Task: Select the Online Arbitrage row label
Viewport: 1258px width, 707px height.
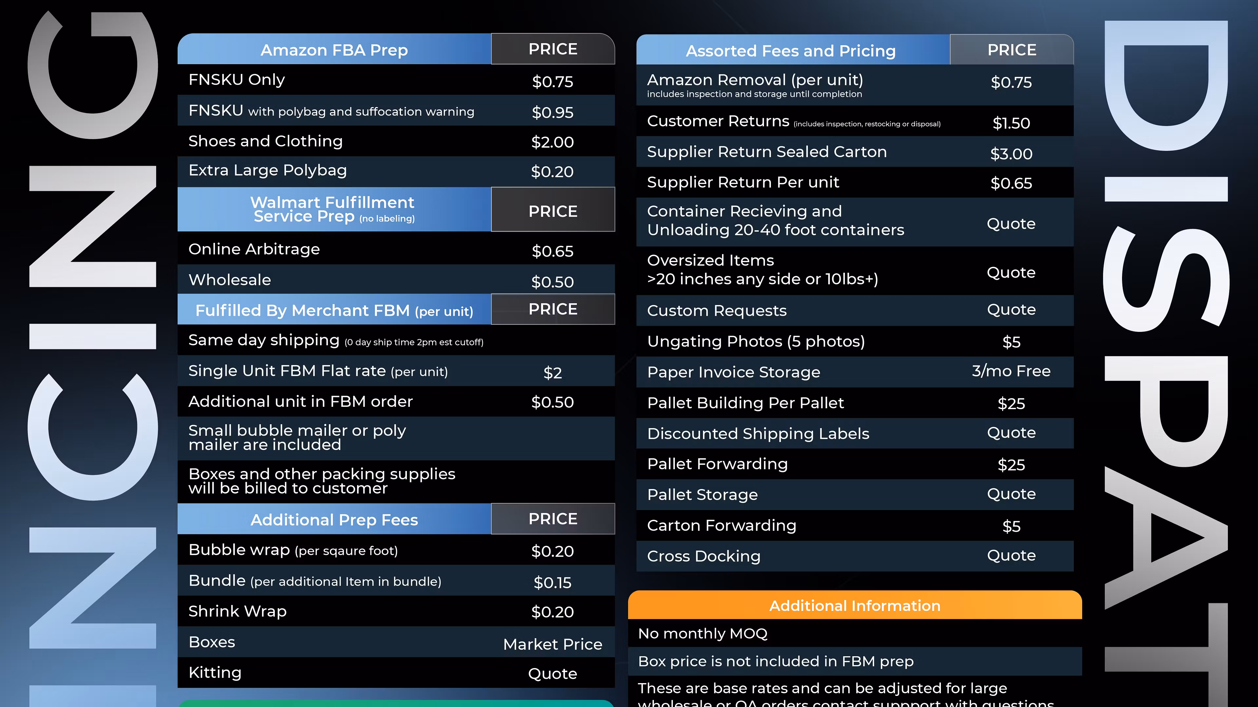Action: 254,249
